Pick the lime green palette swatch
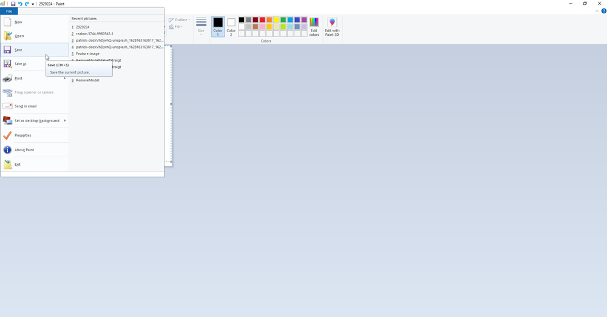 coord(283,27)
